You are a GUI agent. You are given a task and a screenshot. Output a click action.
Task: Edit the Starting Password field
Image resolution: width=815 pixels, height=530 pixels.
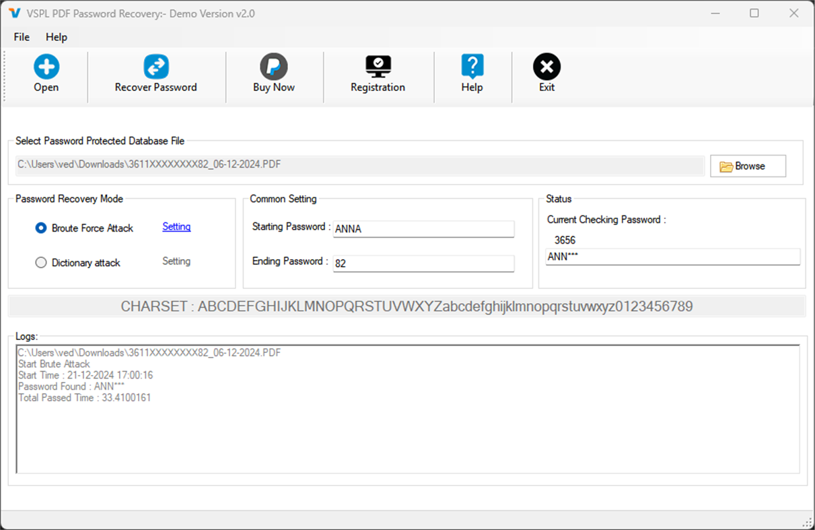coord(423,228)
